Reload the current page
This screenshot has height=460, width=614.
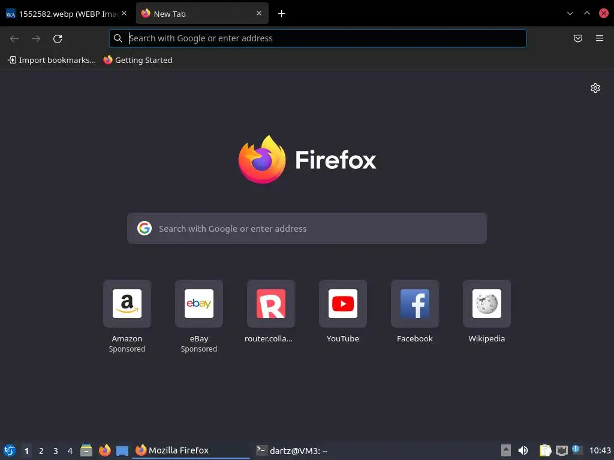pos(58,39)
